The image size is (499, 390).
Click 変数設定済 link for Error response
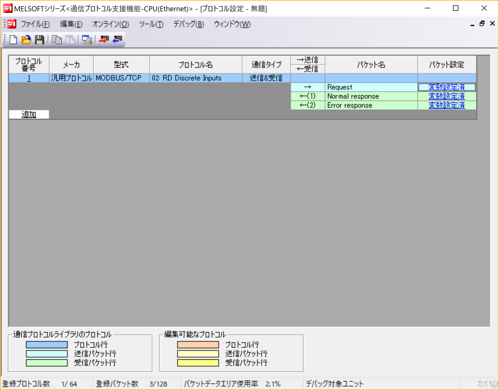coord(447,105)
